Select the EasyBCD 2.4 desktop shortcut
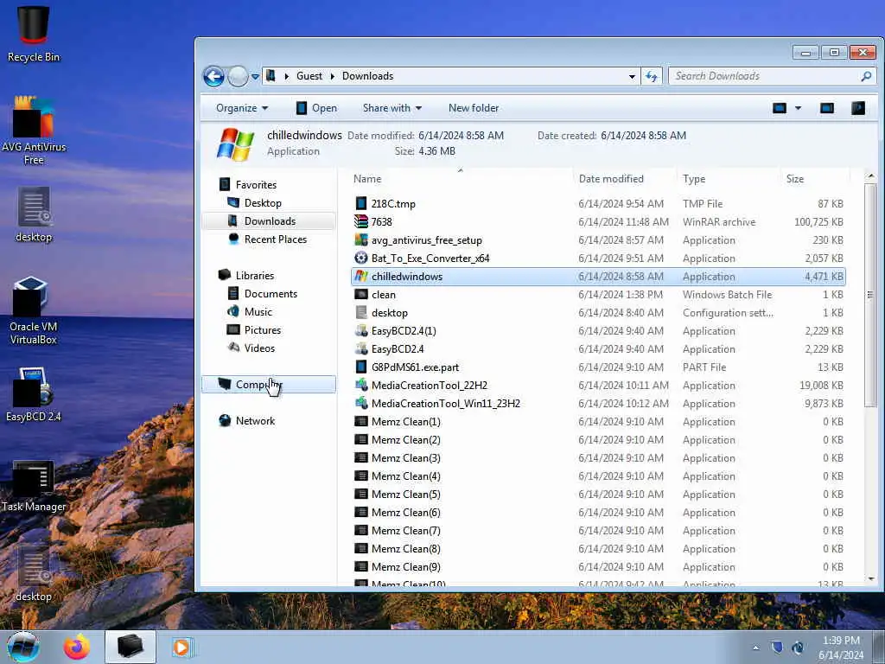885x664 pixels. [33, 394]
